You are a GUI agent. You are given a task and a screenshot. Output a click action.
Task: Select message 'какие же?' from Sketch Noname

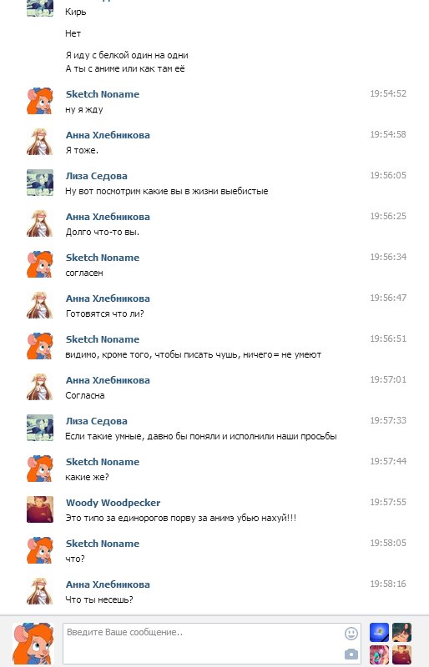87,477
